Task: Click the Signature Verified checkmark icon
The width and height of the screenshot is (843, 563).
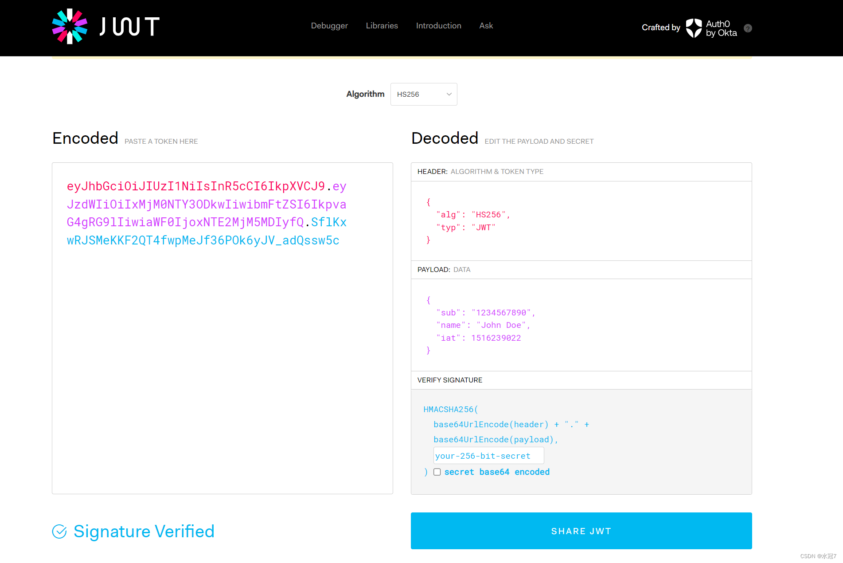Action: click(60, 531)
